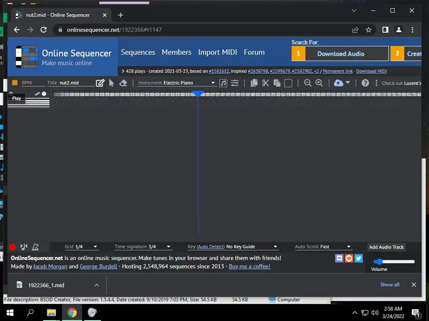Screen dimensions: 429x321
Task: Open the three-dot more options menu
Action: pyautogui.click(x=377, y=83)
